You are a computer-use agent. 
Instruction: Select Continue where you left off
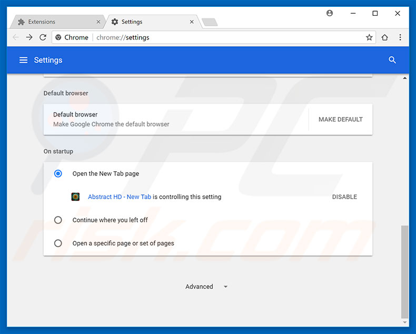(58, 220)
